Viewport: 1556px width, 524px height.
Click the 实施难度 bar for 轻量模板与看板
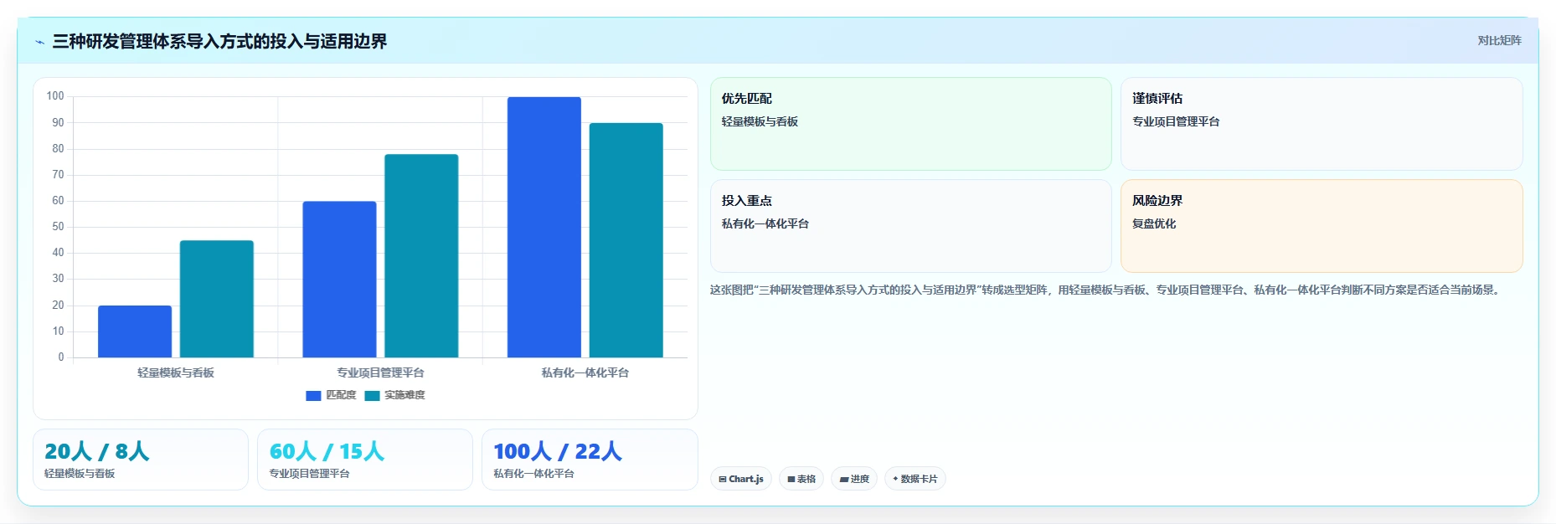217,299
